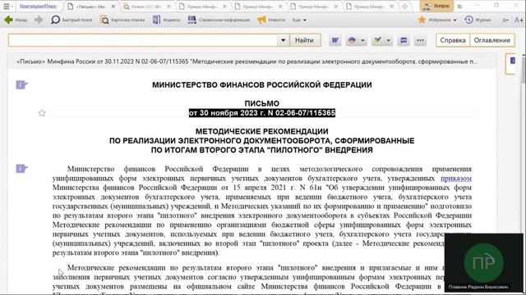Expand the search history dropdown arrow
This screenshot has height=295, width=526.
click(283, 40)
